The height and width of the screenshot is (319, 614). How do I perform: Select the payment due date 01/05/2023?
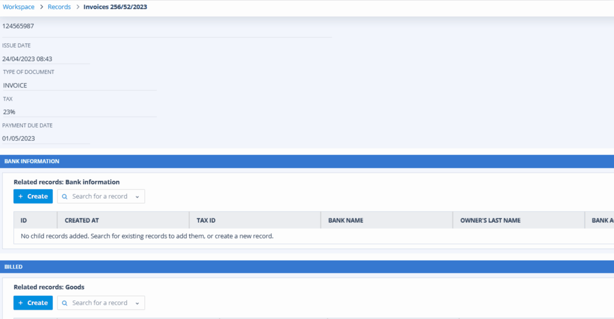pos(19,138)
